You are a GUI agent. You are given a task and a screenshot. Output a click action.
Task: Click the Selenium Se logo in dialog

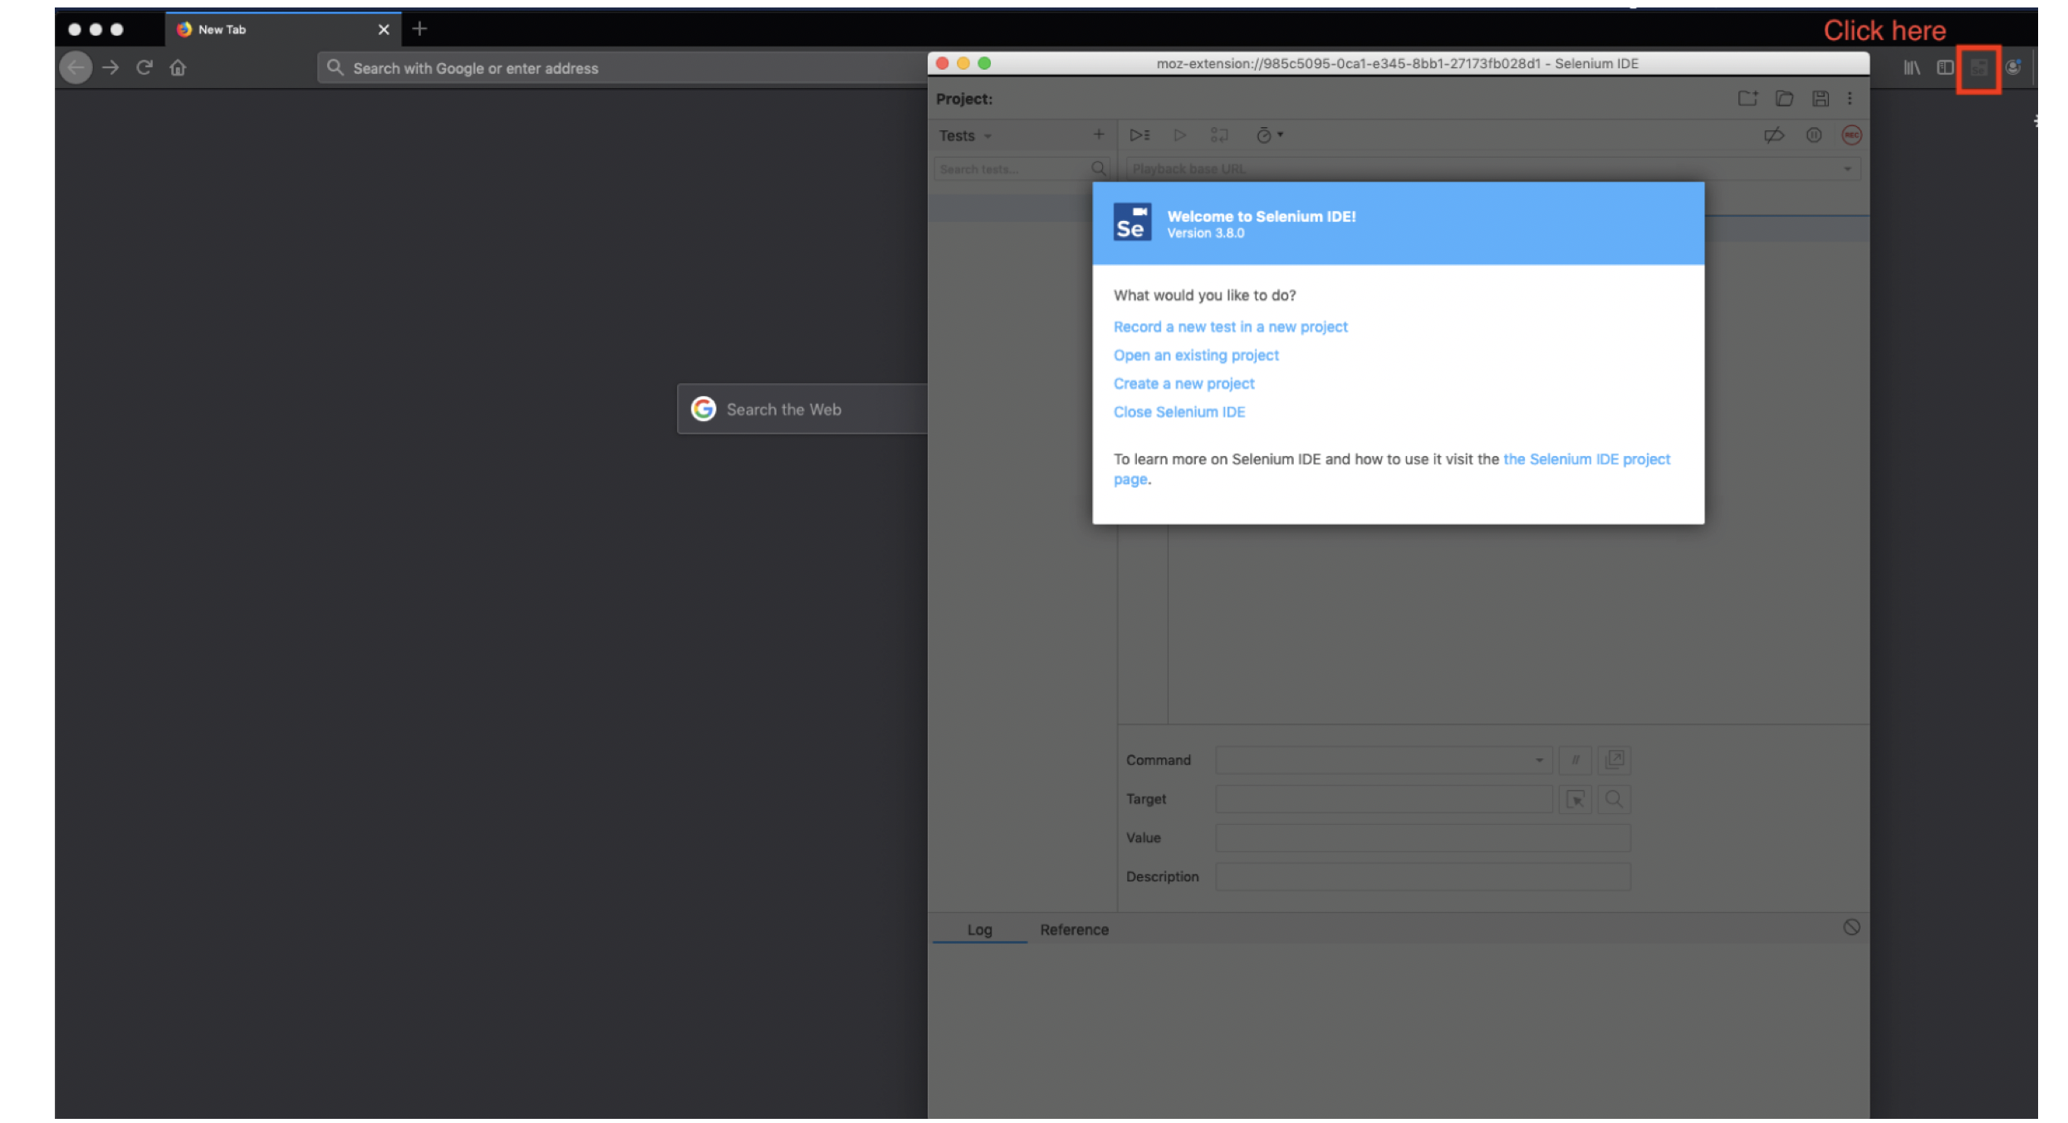point(1132,223)
